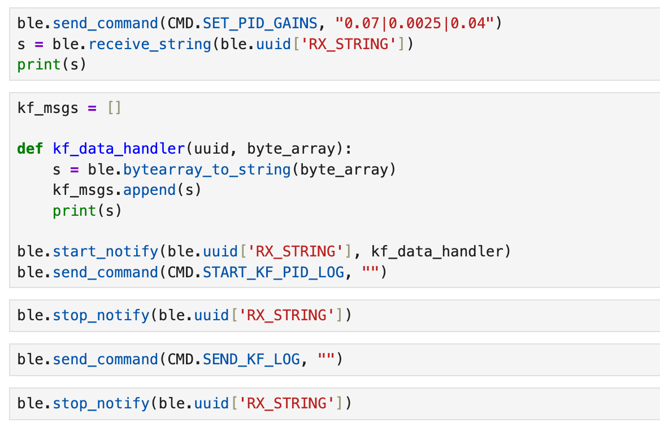This screenshot has height=427, width=660.
Task: Click print(s) inside the kf_data_handler function
Action: (87, 211)
